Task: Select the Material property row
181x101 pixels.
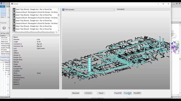Action: pos(36,62)
